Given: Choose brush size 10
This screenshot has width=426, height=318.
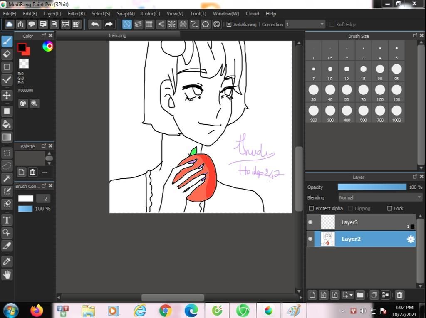Looking at the screenshot, I should pos(330,71).
